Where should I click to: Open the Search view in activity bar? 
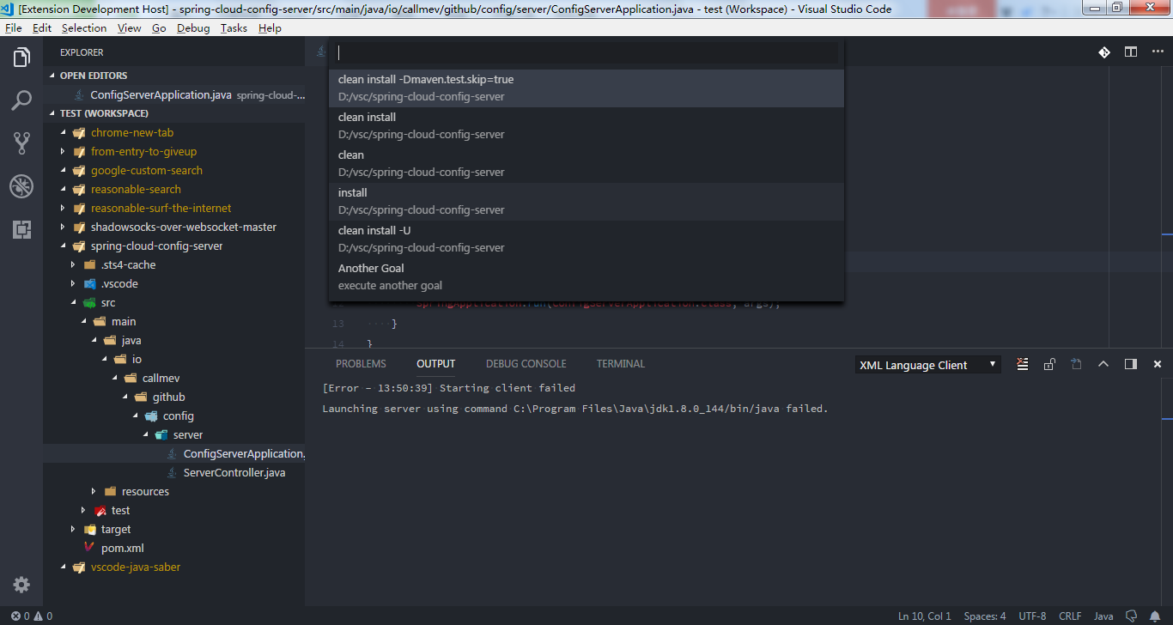pyautogui.click(x=21, y=100)
